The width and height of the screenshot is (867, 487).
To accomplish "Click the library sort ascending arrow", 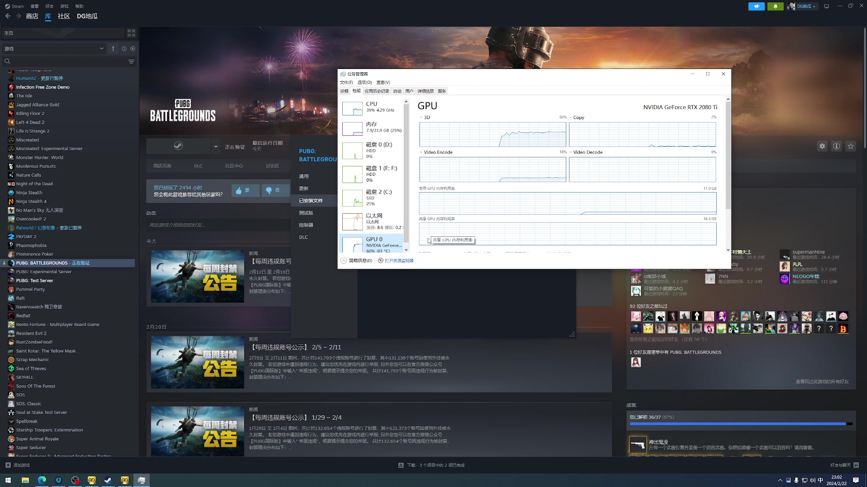I will 113,49.
